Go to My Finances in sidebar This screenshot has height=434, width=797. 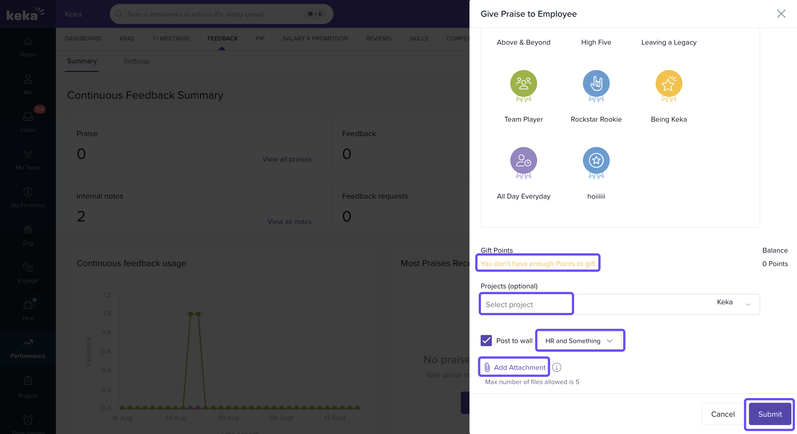[x=28, y=197]
